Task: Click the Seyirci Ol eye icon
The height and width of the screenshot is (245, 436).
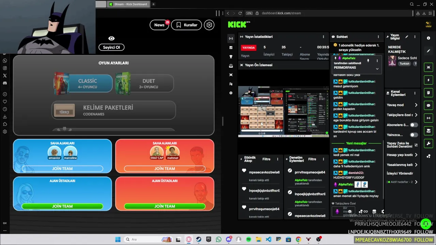Action: (111, 38)
